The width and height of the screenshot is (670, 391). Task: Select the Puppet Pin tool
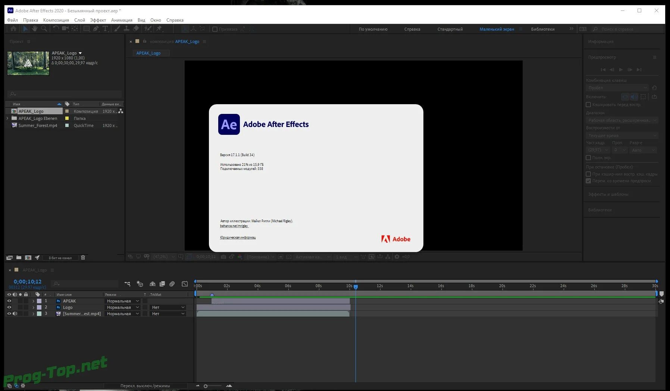pyautogui.click(x=159, y=29)
